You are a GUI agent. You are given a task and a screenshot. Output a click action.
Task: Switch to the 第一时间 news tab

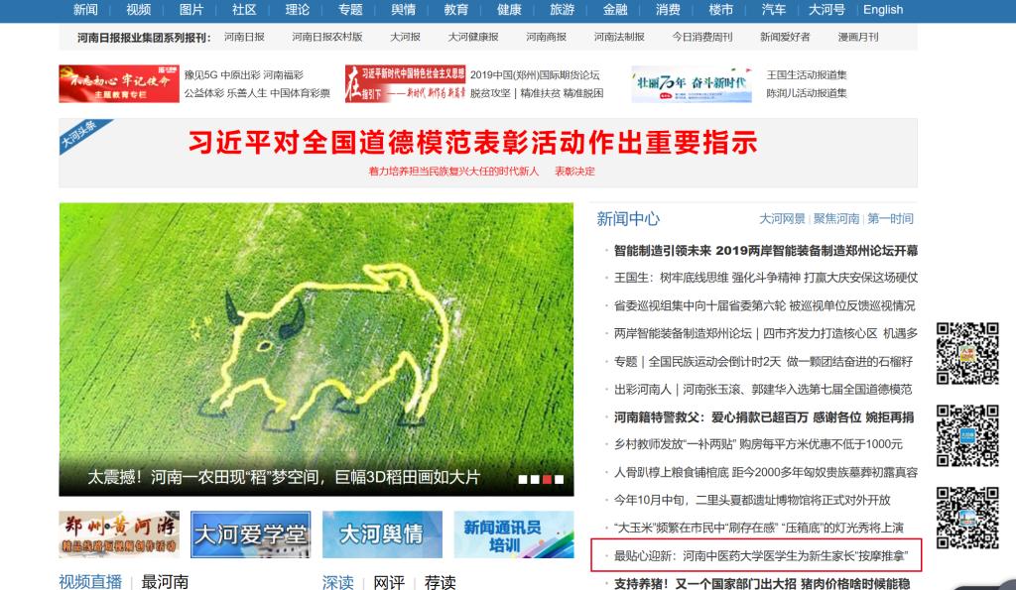point(890,218)
